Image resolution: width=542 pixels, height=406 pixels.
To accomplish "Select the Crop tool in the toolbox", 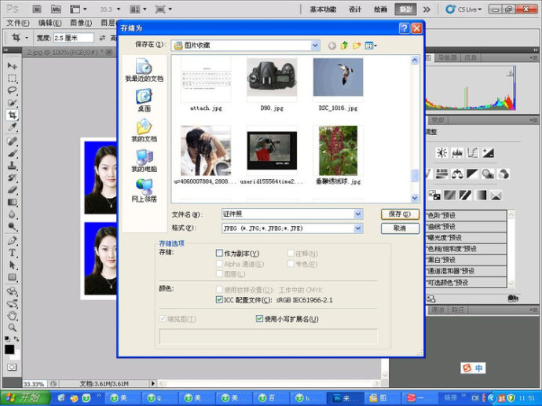I will [13, 115].
